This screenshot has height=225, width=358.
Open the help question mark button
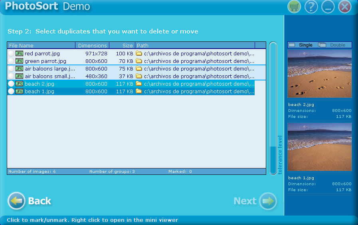[x=311, y=7]
